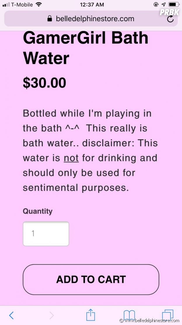Open the Bookmarks book icon

point(129,315)
